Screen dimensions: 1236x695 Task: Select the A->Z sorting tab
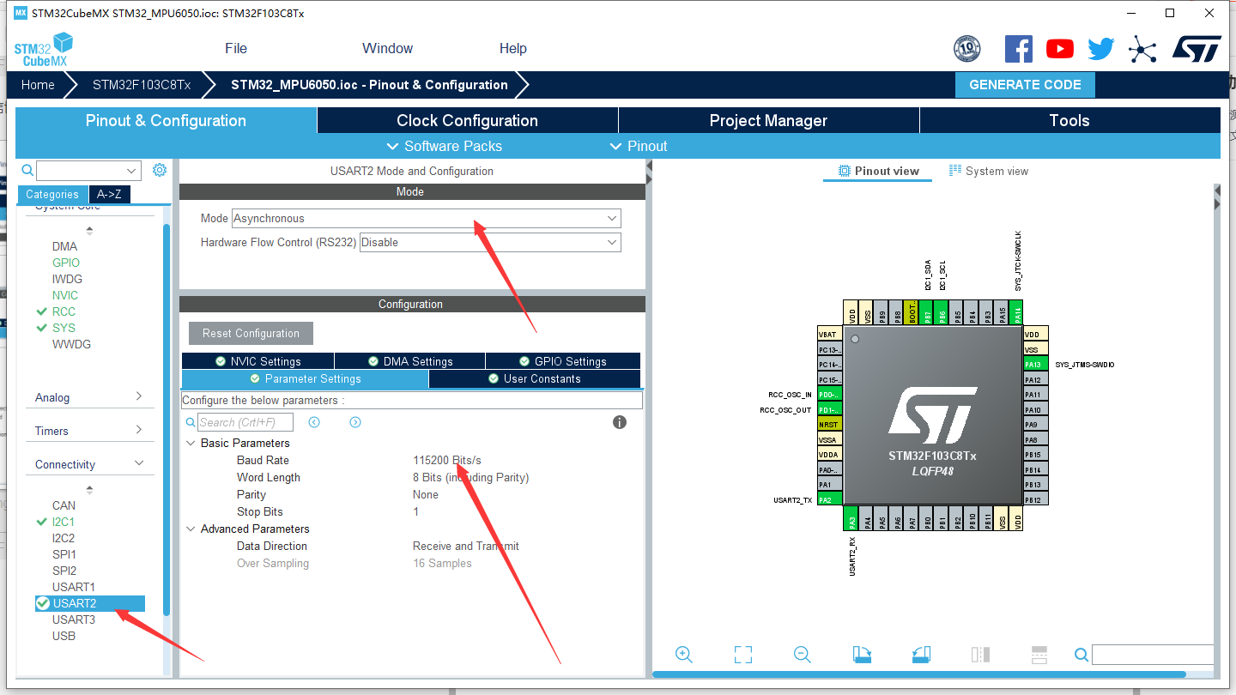108,194
